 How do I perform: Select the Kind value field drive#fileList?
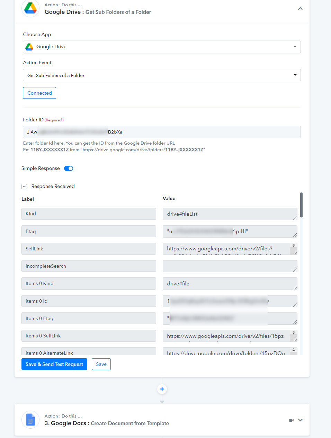[229, 214]
